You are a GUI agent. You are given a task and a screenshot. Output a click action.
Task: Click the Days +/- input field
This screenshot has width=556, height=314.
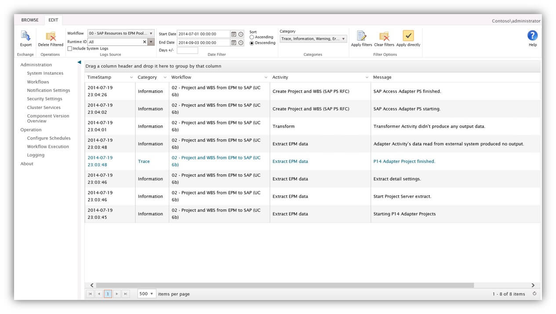[x=187, y=50]
